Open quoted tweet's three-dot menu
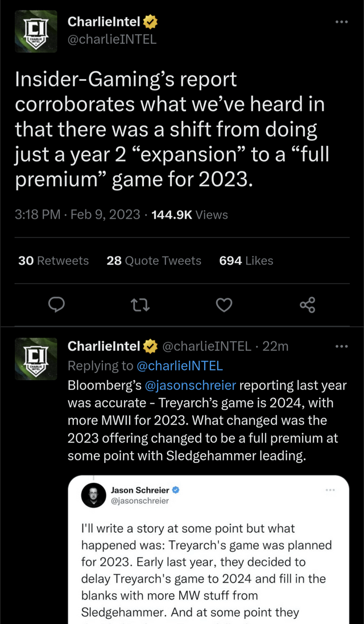The width and height of the screenshot is (364, 624). click(x=331, y=490)
